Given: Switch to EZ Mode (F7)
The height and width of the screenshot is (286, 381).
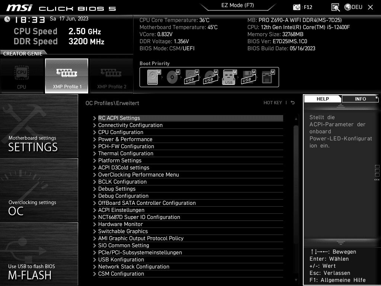Looking at the screenshot, I should click(237, 5).
